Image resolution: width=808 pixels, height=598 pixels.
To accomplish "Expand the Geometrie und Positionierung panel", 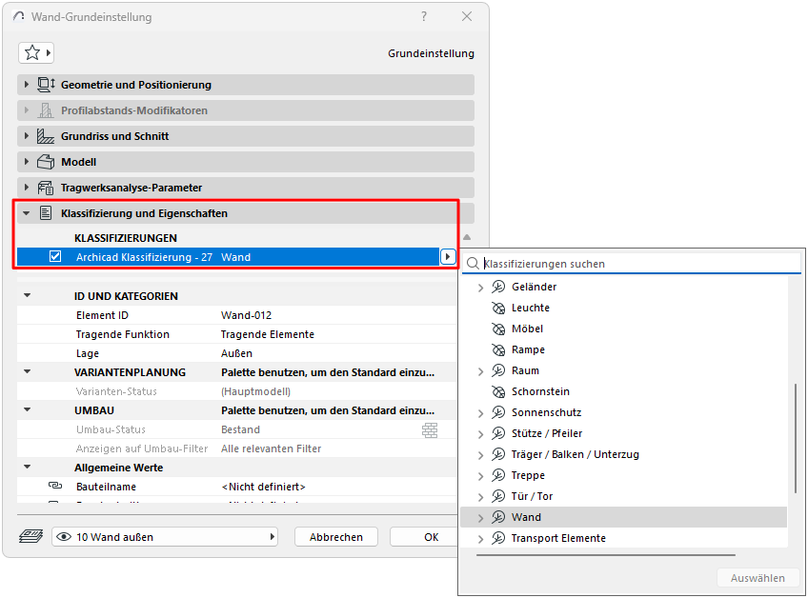I will tap(27, 85).
